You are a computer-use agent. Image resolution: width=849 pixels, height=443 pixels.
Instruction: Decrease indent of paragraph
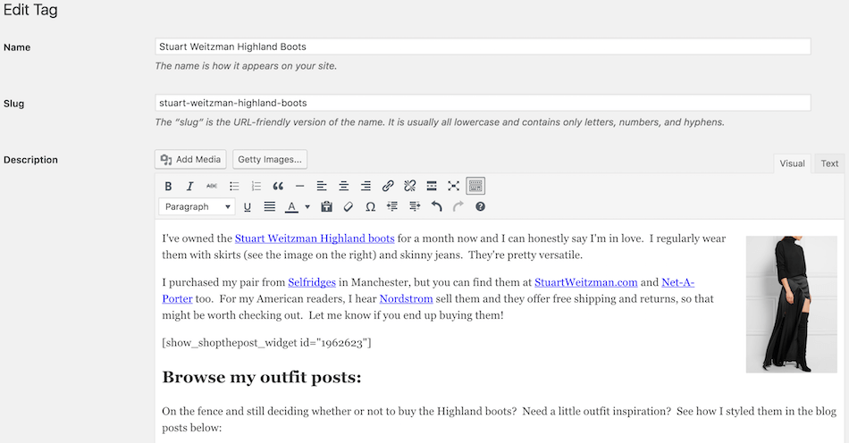coord(392,206)
